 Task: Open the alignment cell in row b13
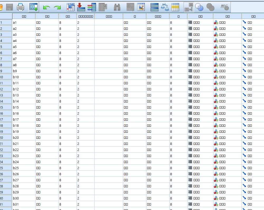click(200, 95)
